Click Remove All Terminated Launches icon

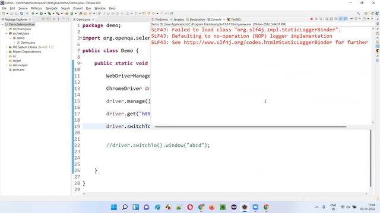tap(321, 19)
